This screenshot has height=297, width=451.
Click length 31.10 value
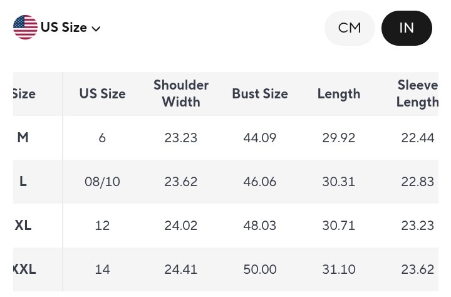pyautogui.click(x=339, y=269)
